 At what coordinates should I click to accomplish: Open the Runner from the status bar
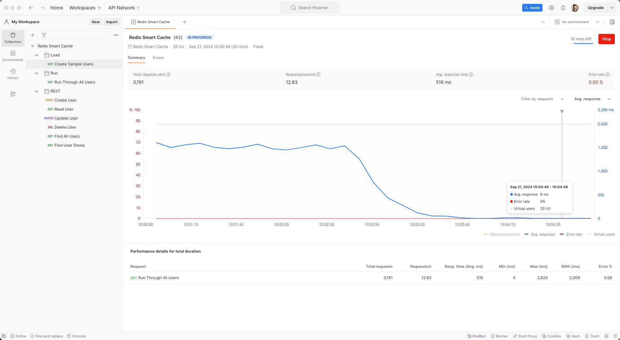[x=499, y=336]
